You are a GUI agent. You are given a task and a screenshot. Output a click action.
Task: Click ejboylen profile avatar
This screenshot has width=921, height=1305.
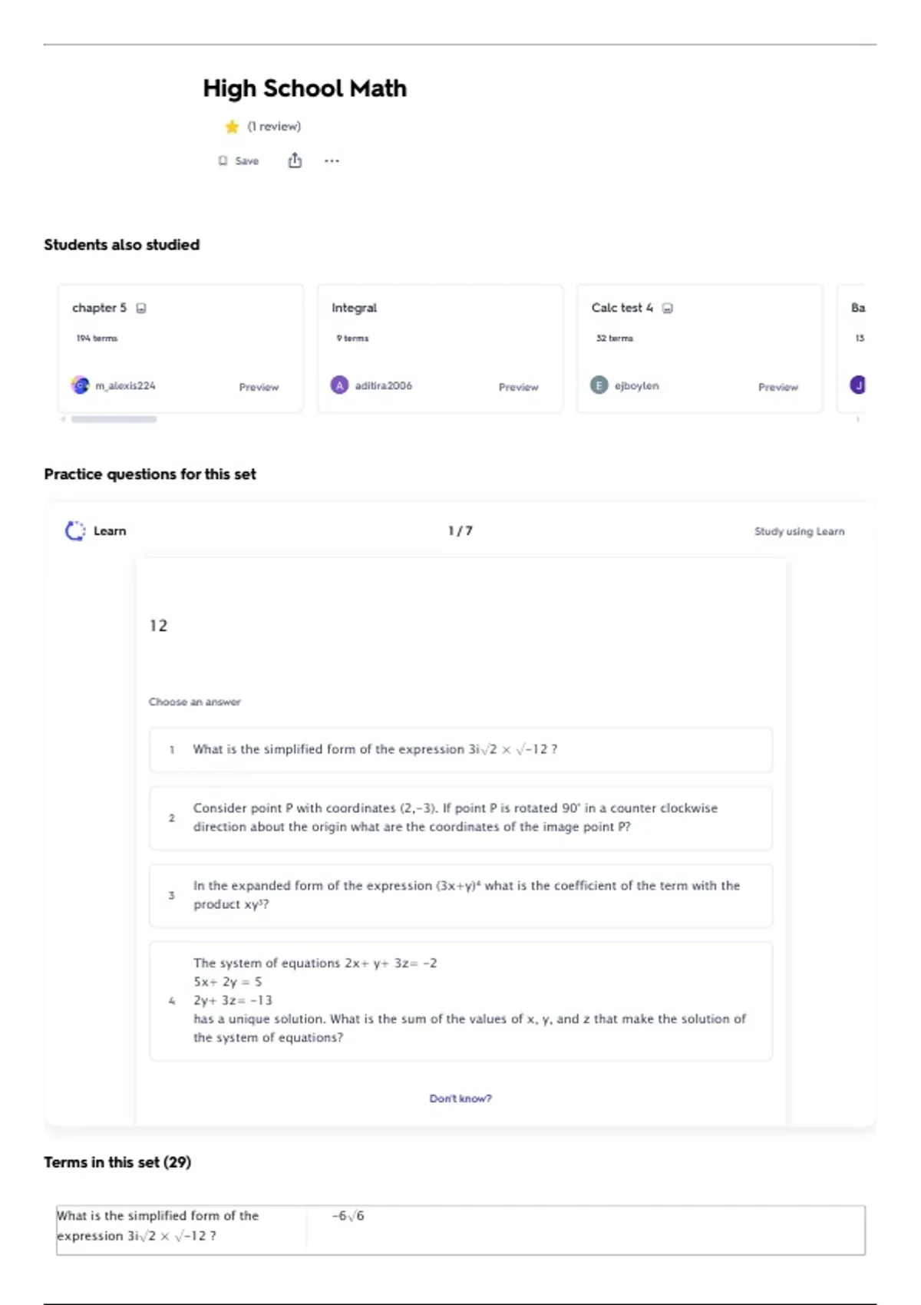[599, 385]
